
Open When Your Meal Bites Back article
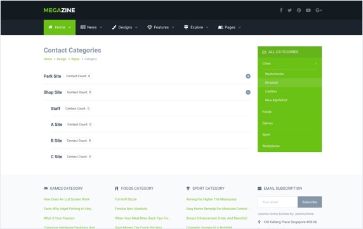click(143, 218)
